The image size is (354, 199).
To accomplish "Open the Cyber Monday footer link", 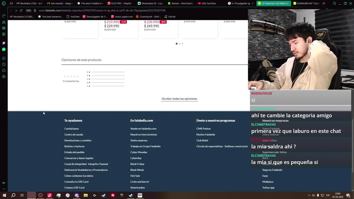I will point(139,152).
